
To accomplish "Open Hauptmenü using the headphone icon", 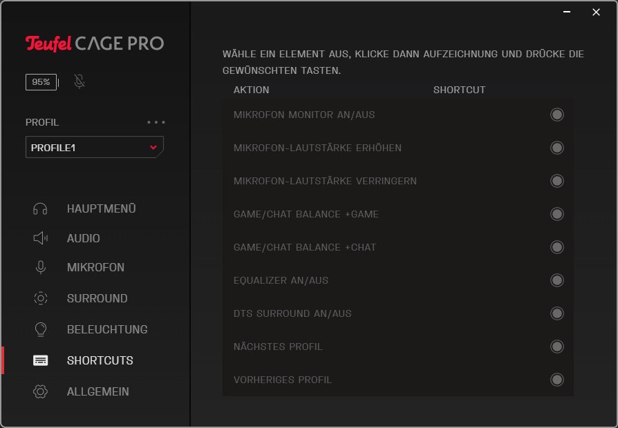I will (x=40, y=208).
